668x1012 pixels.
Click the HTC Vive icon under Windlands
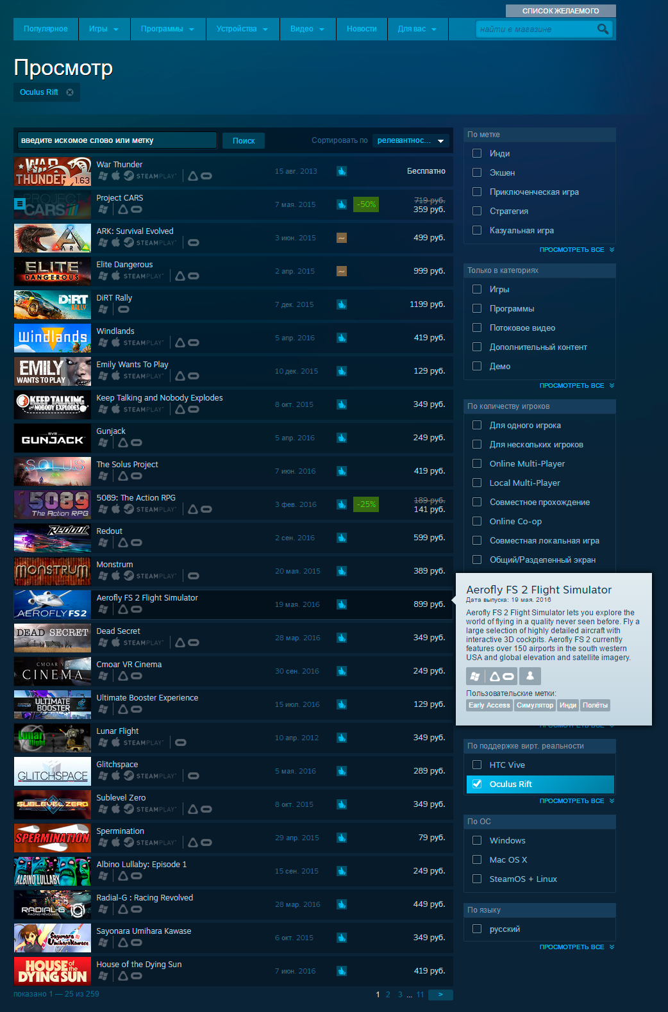(180, 342)
